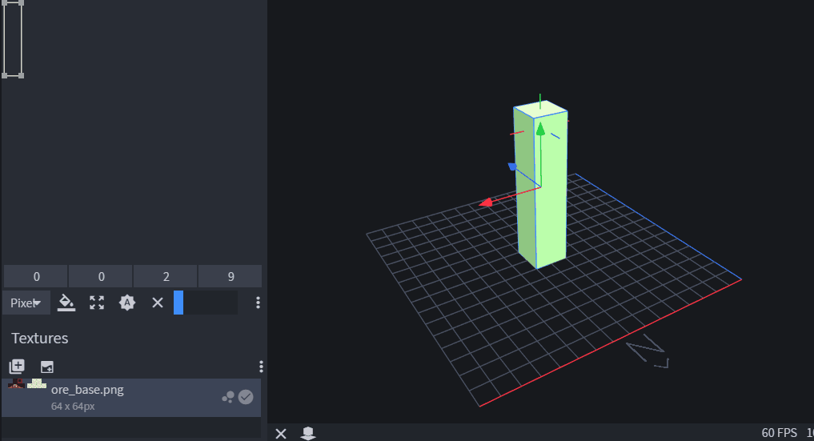
Task: Open the Textures panel three-dot menu
Action: point(261,367)
